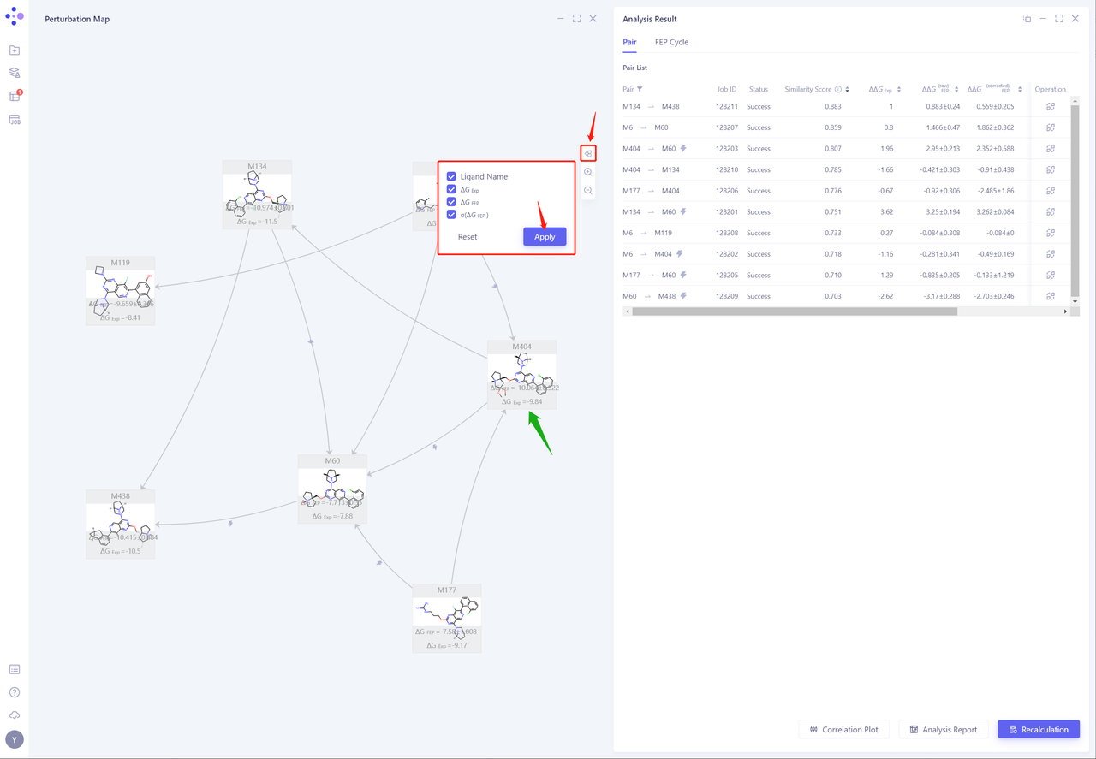Viewport: 1096px width, 759px height.
Task: Uncheck the Ligand Name checkbox
Action: point(451,176)
